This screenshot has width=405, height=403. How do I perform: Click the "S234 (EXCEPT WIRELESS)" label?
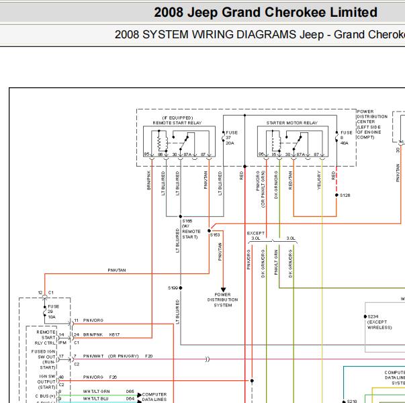tap(379, 322)
